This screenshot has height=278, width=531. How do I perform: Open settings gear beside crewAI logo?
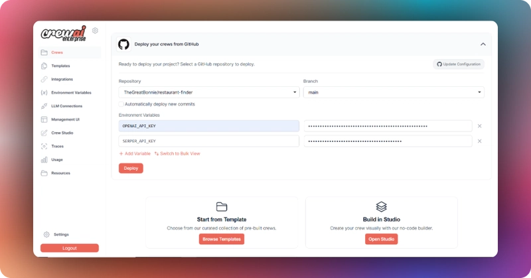[95, 31]
